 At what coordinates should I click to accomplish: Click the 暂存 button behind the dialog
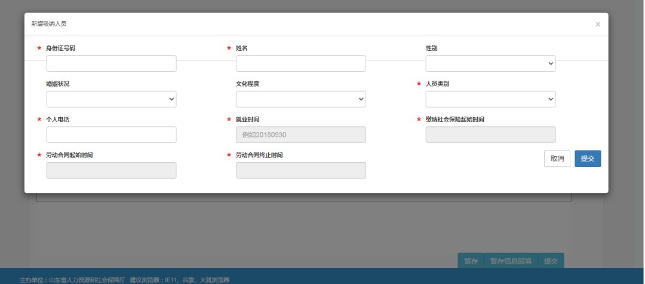point(471,261)
